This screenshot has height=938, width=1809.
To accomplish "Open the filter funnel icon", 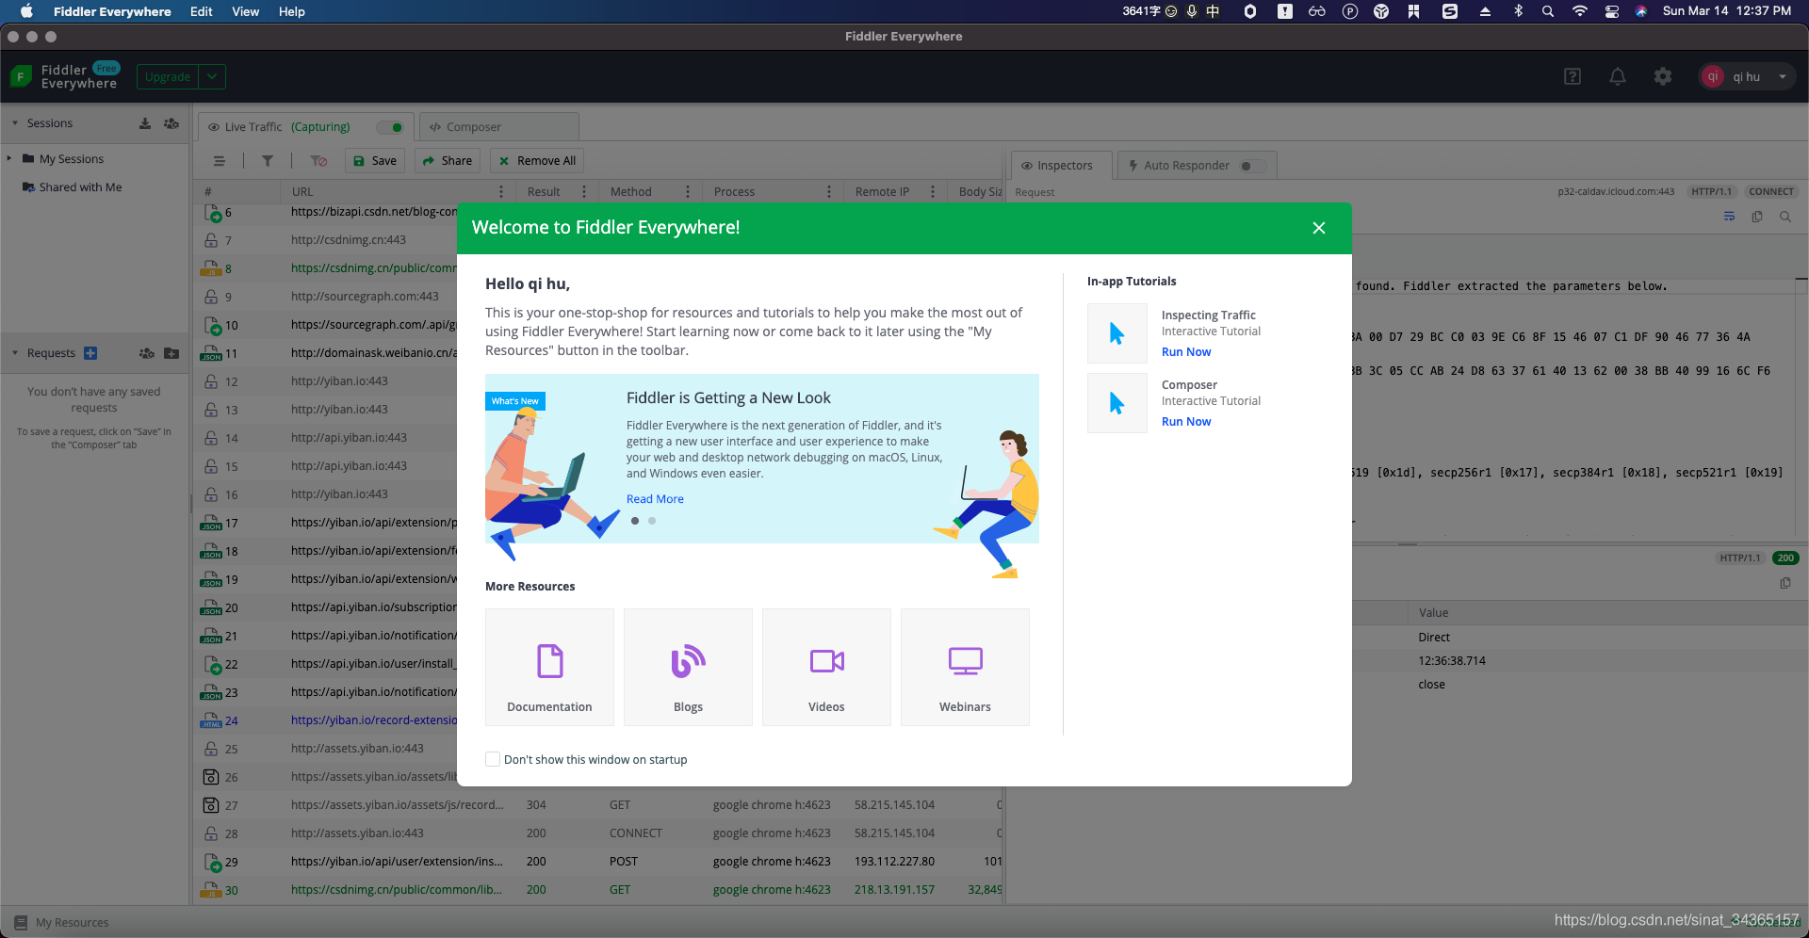I will (268, 161).
